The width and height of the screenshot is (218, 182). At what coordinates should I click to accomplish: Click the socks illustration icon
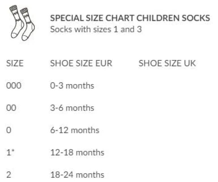point(22,23)
